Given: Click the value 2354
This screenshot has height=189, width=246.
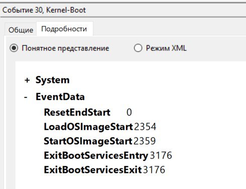Looking at the screenshot, I should point(145,126).
